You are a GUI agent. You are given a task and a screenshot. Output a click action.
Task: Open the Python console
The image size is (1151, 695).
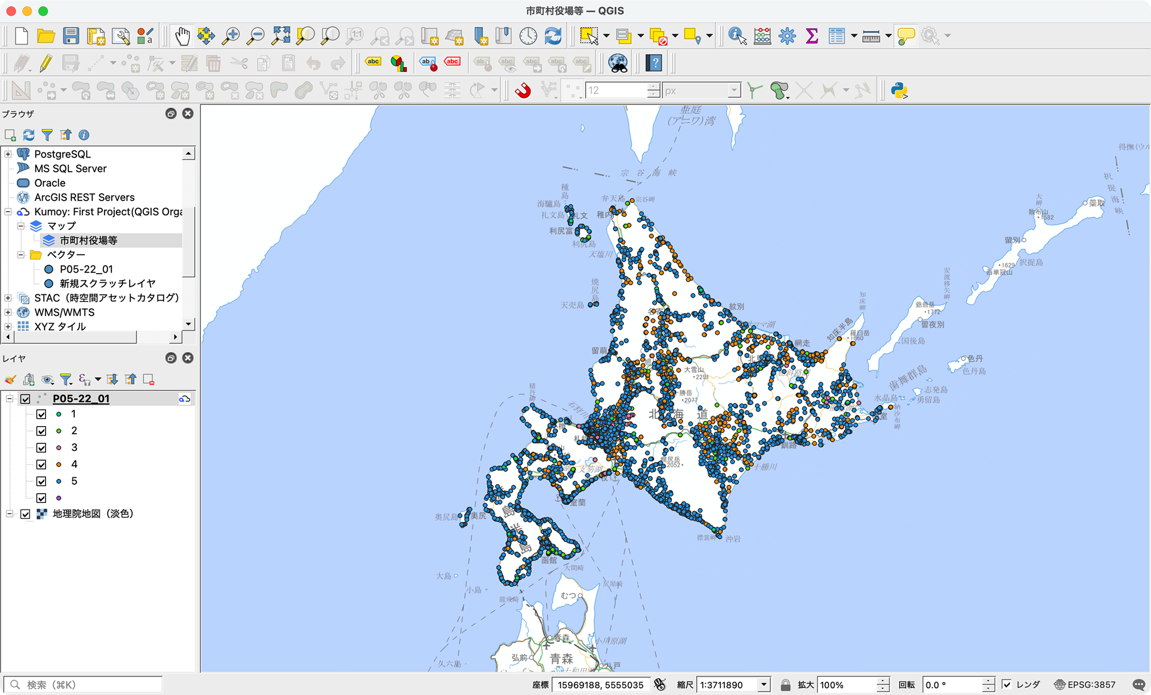coord(899,89)
